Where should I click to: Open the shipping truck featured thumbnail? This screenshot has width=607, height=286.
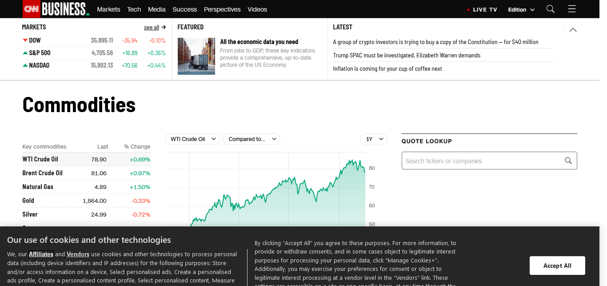click(x=196, y=56)
